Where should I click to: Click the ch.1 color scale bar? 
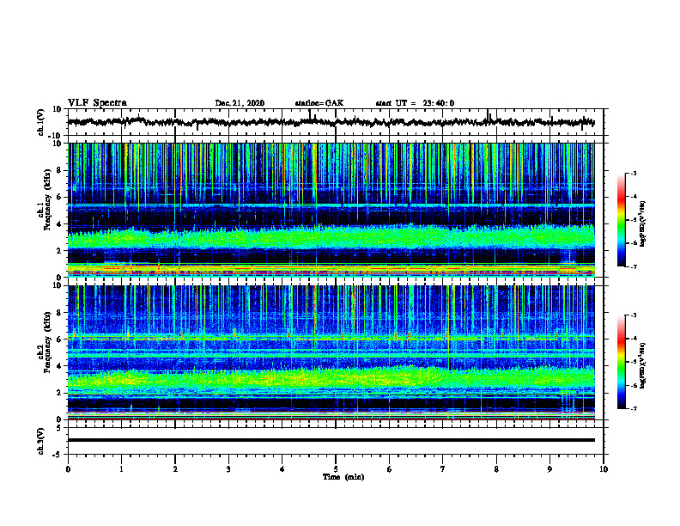click(x=621, y=220)
